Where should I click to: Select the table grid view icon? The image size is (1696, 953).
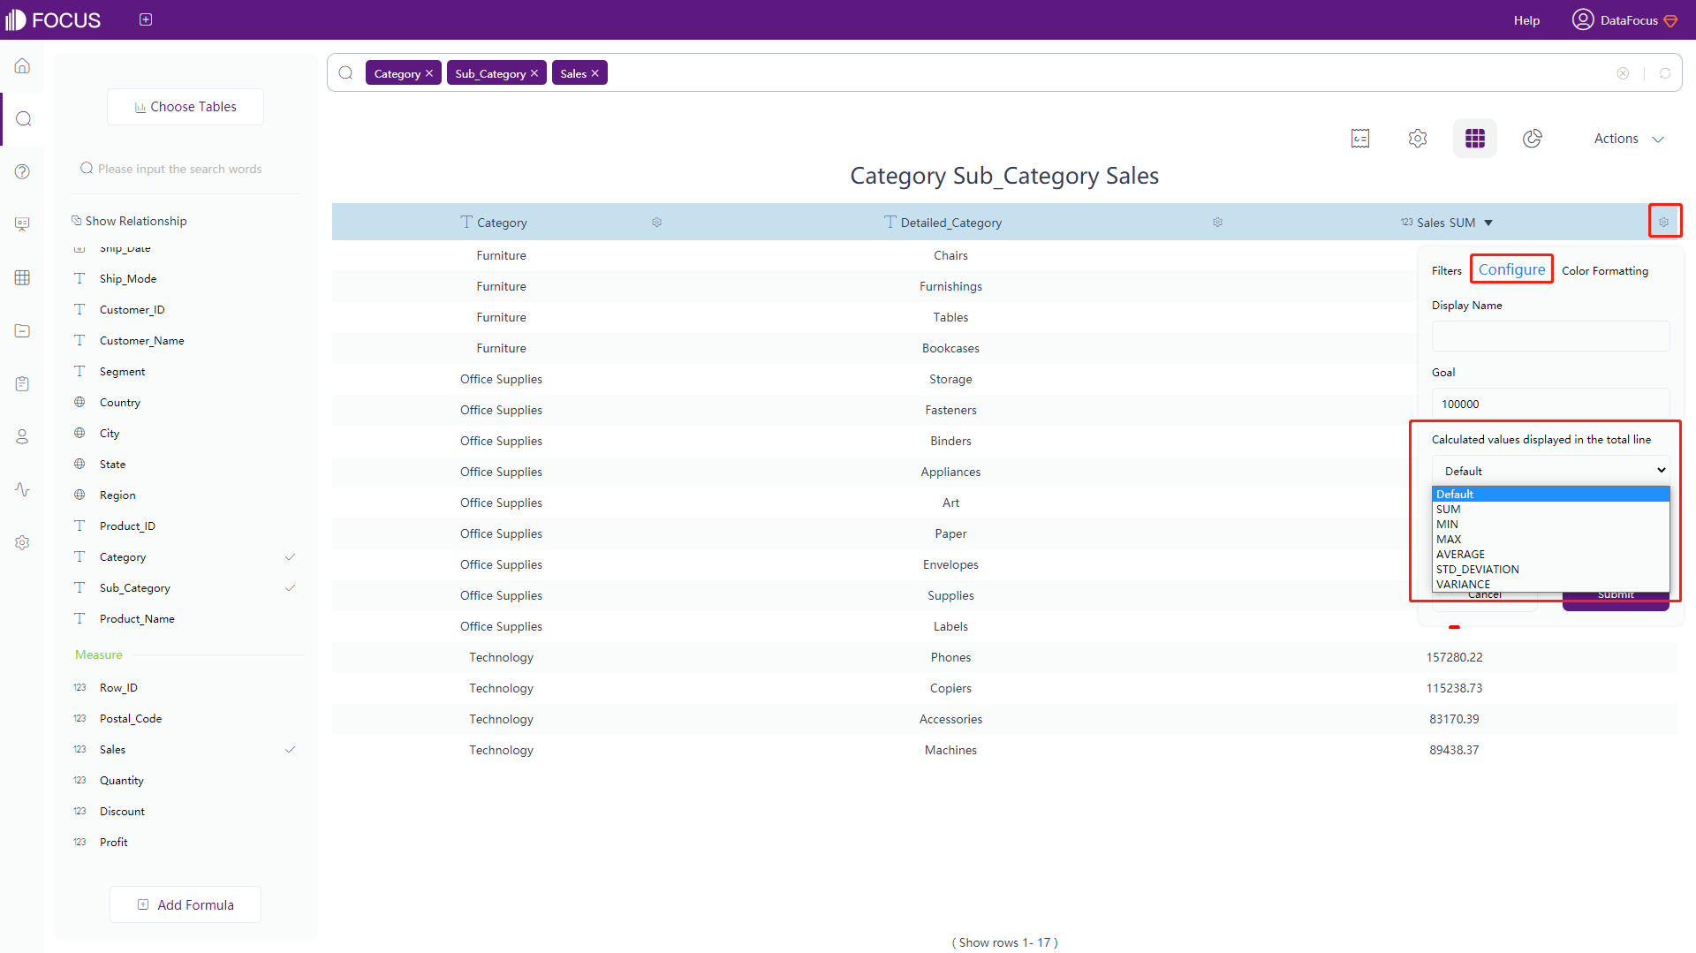click(1475, 139)
